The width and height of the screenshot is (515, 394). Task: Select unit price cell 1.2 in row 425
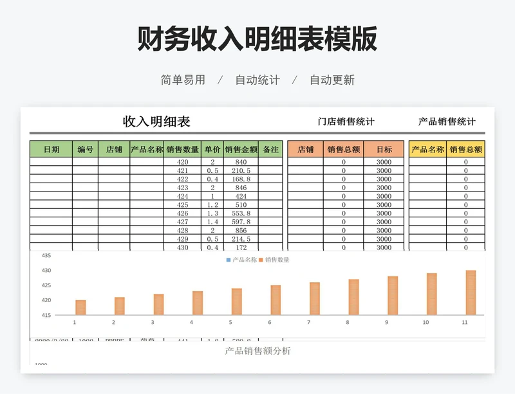click(212, 204)
